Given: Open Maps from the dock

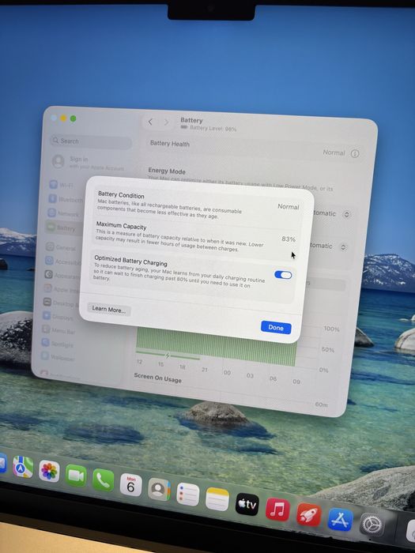Looking at the screenshot, I should pos(23,467).
